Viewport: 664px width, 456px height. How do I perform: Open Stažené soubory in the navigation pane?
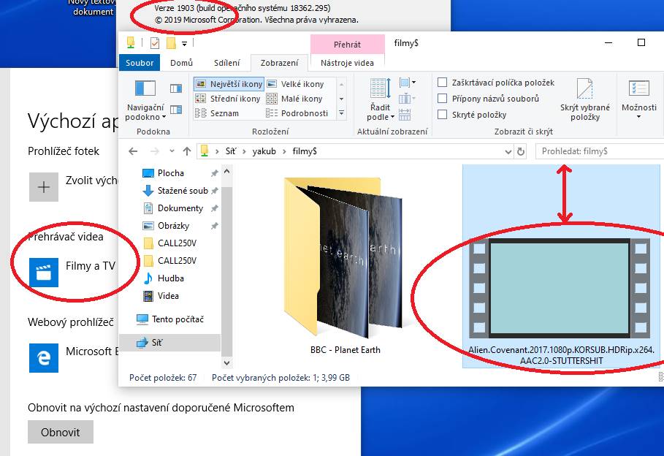(x=175, y=191)
